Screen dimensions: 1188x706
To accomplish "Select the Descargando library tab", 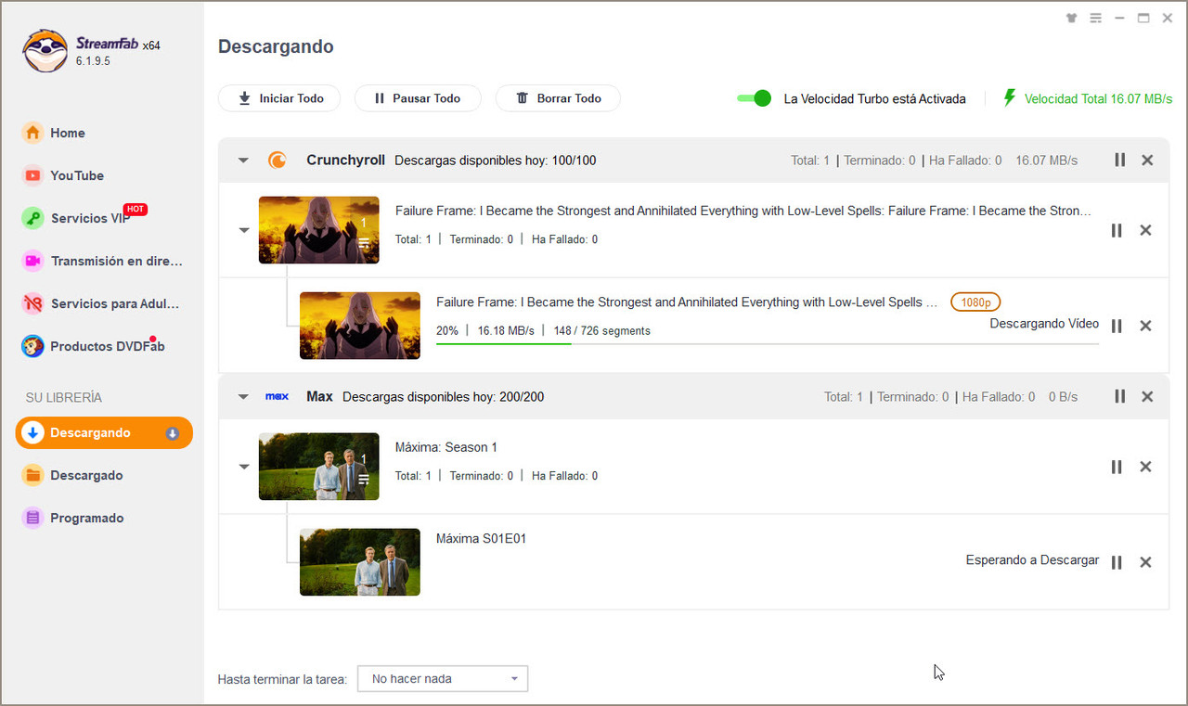I will [x=104, y=432].
